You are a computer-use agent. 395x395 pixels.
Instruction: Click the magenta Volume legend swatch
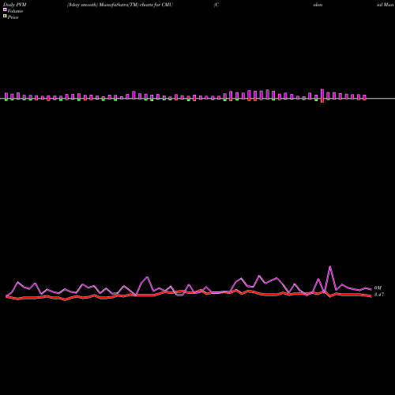pos(5,9)
